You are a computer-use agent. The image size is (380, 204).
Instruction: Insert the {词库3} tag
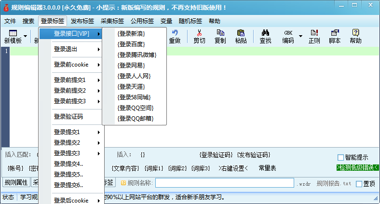pos(201,168)
